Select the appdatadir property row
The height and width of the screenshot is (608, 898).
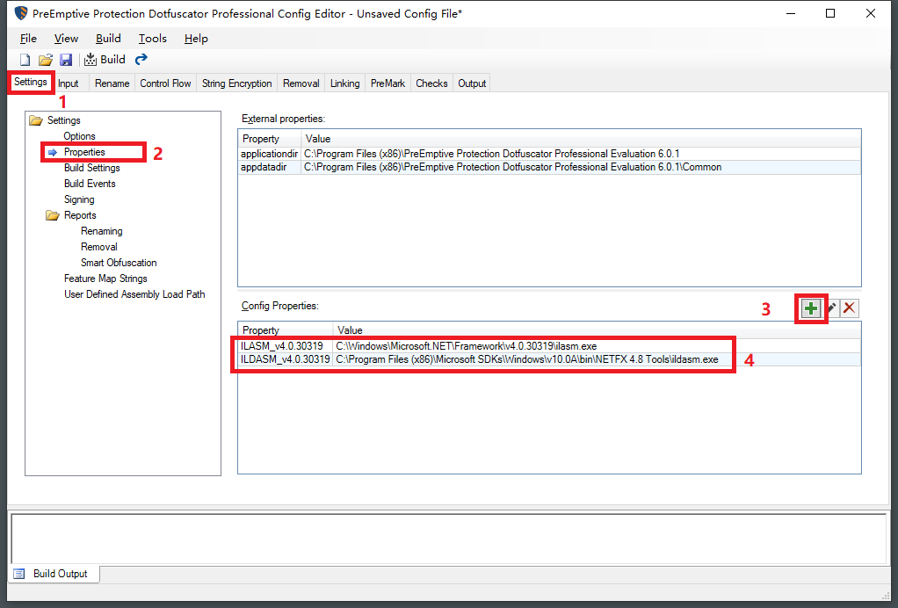[549, 167]
